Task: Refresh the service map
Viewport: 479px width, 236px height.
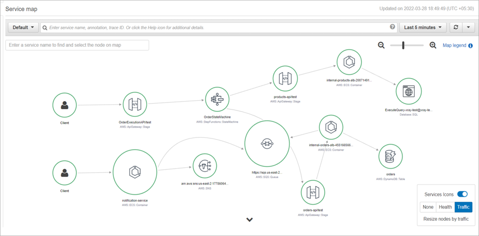Action: pyautogui.click(x=456, y=27)
